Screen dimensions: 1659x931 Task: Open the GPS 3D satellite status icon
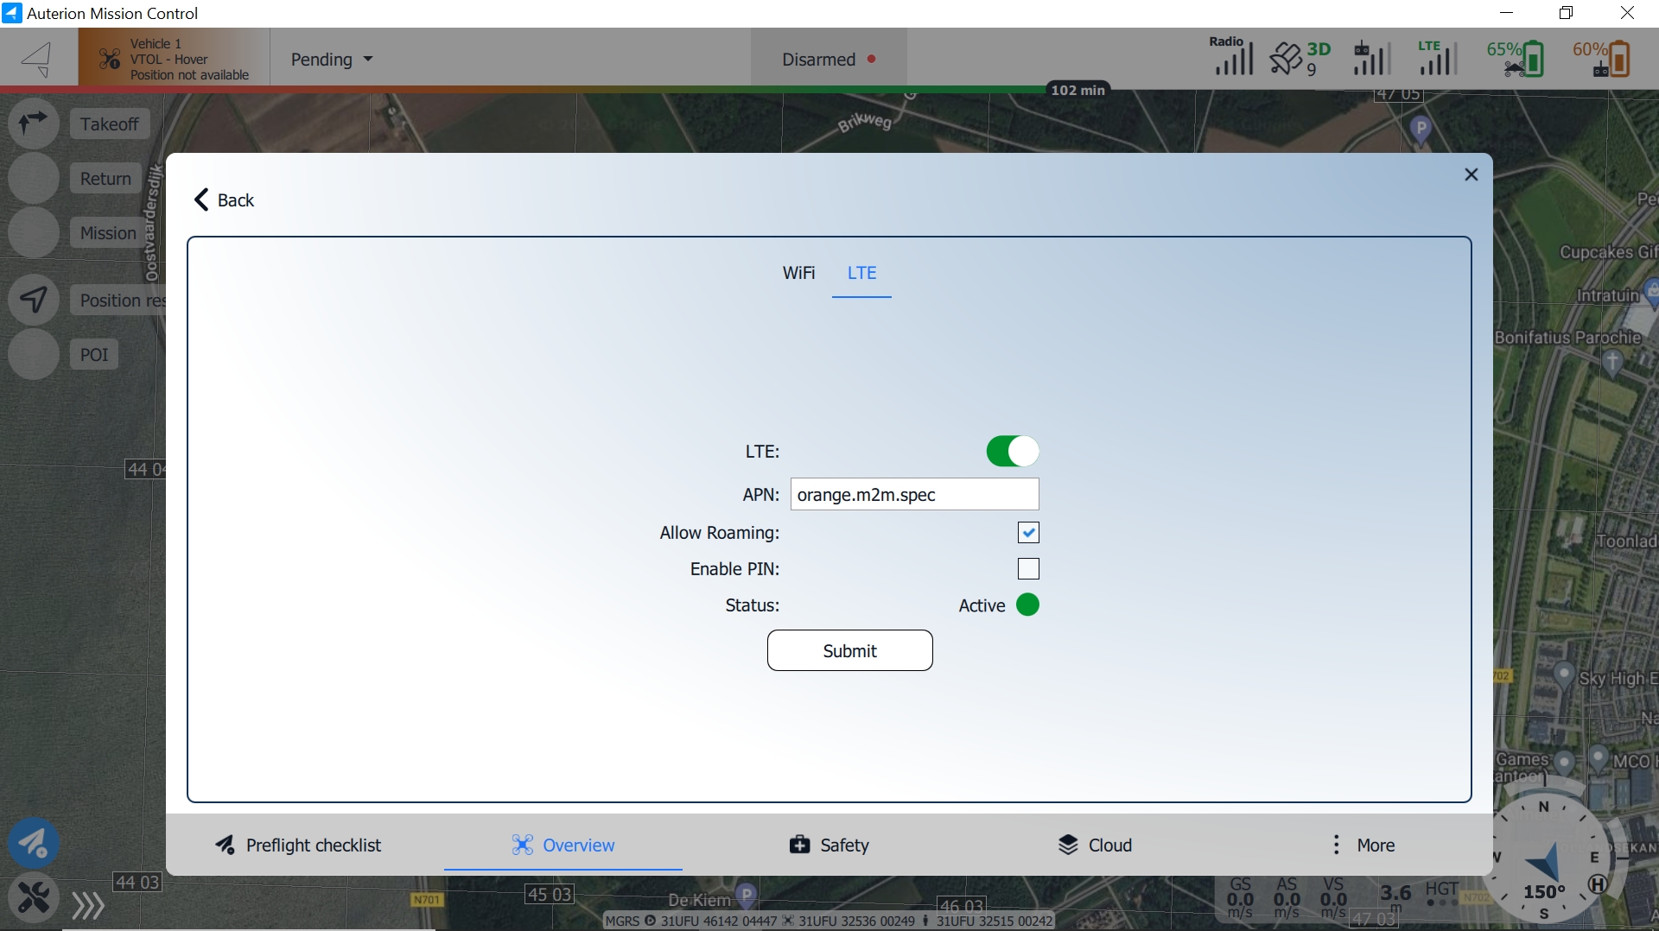click(x=1299, y=59)
